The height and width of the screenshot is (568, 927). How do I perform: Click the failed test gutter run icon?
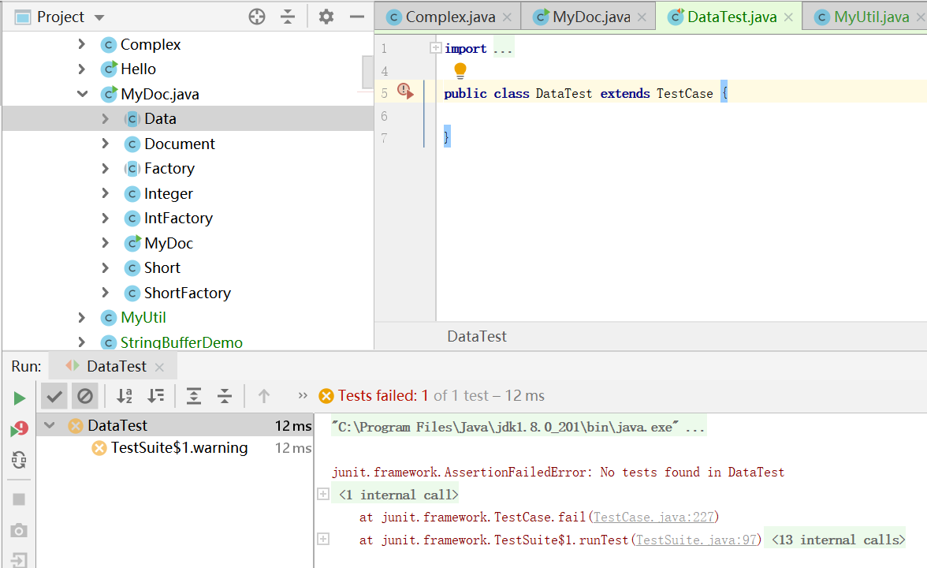[405, 92]
